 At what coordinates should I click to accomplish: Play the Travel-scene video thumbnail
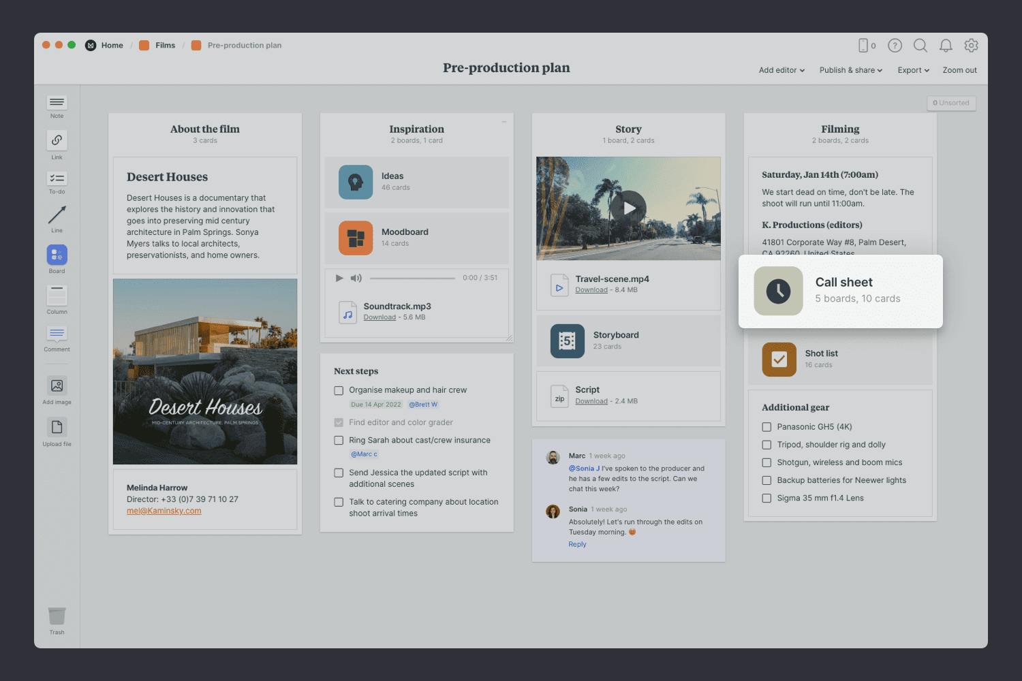point(628,208)
